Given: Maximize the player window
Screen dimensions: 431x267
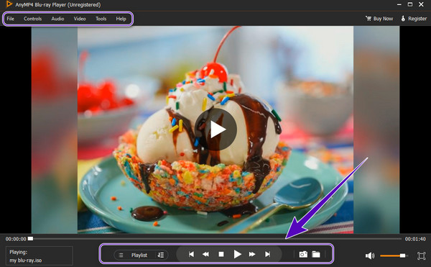Looking at the screenshot, I should point(410,4).
